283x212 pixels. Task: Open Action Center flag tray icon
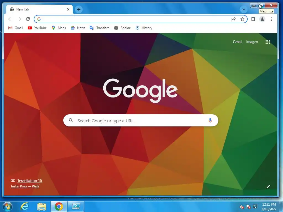[248, 207]
